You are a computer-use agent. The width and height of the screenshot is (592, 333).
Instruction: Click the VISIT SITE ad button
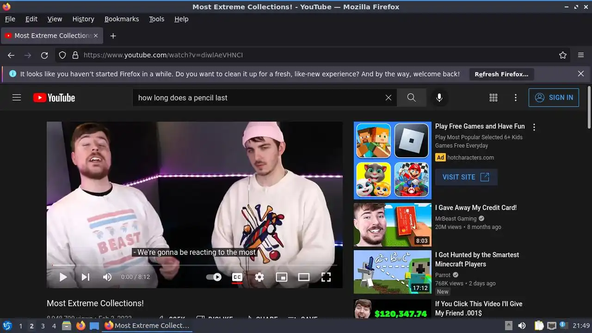coord(466,177)
